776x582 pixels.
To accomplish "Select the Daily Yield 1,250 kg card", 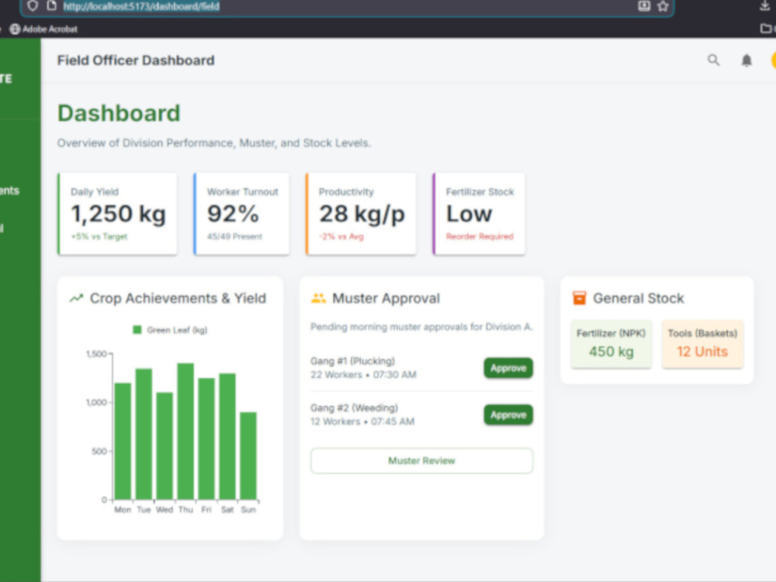I will pyautogui.click(x=117, y=214).
